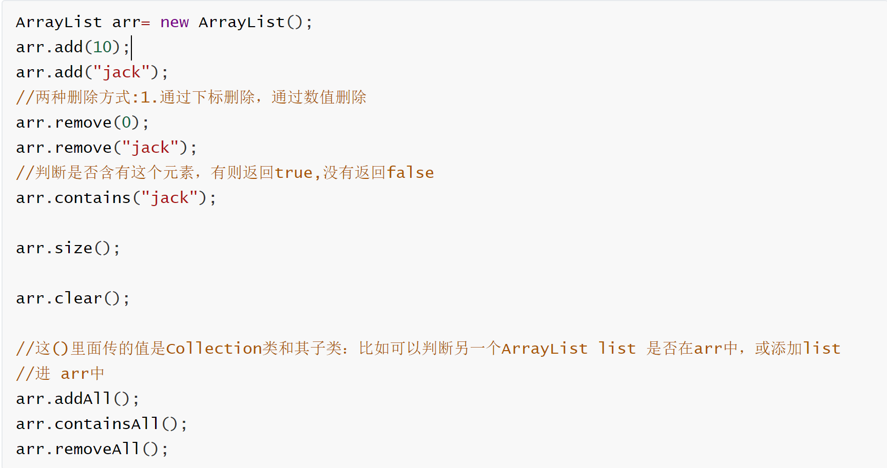Click "jack" string in the arr.contains line
887x468 pixels.
coord(169,198)
